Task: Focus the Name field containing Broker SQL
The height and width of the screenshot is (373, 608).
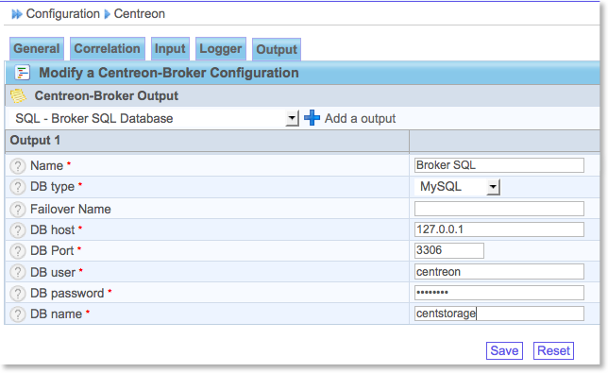Action: pos(499,165)
